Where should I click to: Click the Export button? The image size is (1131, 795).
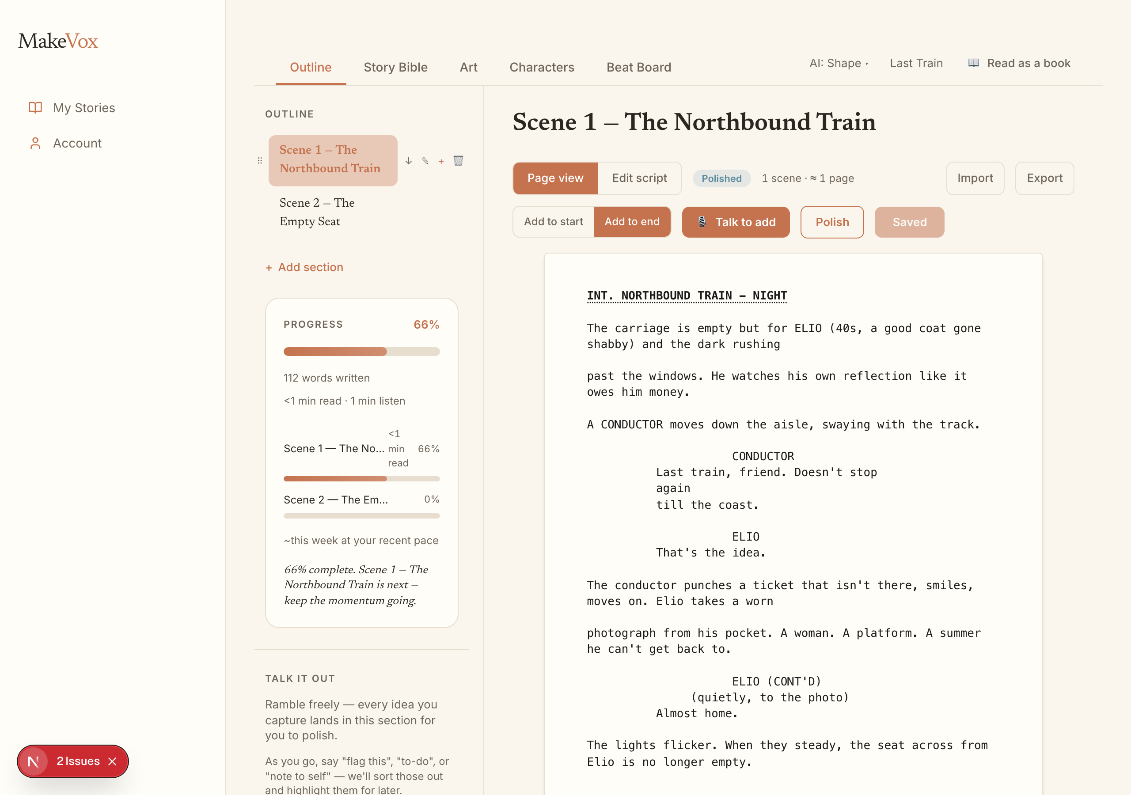[x=1044, y=178]
